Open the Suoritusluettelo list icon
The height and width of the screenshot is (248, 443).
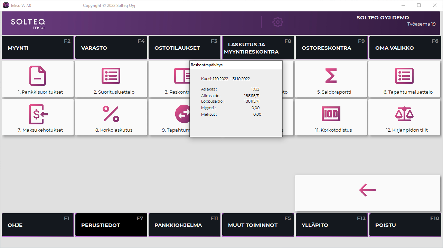tap(111, 76)
